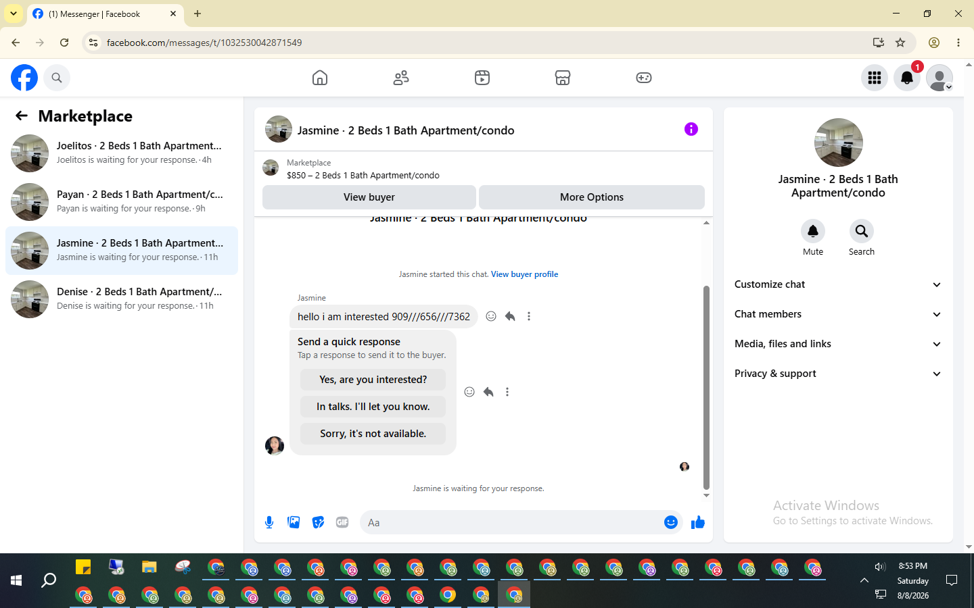
Task: Reply to the 'hello i am interested' message
Action: click(510, 316)
